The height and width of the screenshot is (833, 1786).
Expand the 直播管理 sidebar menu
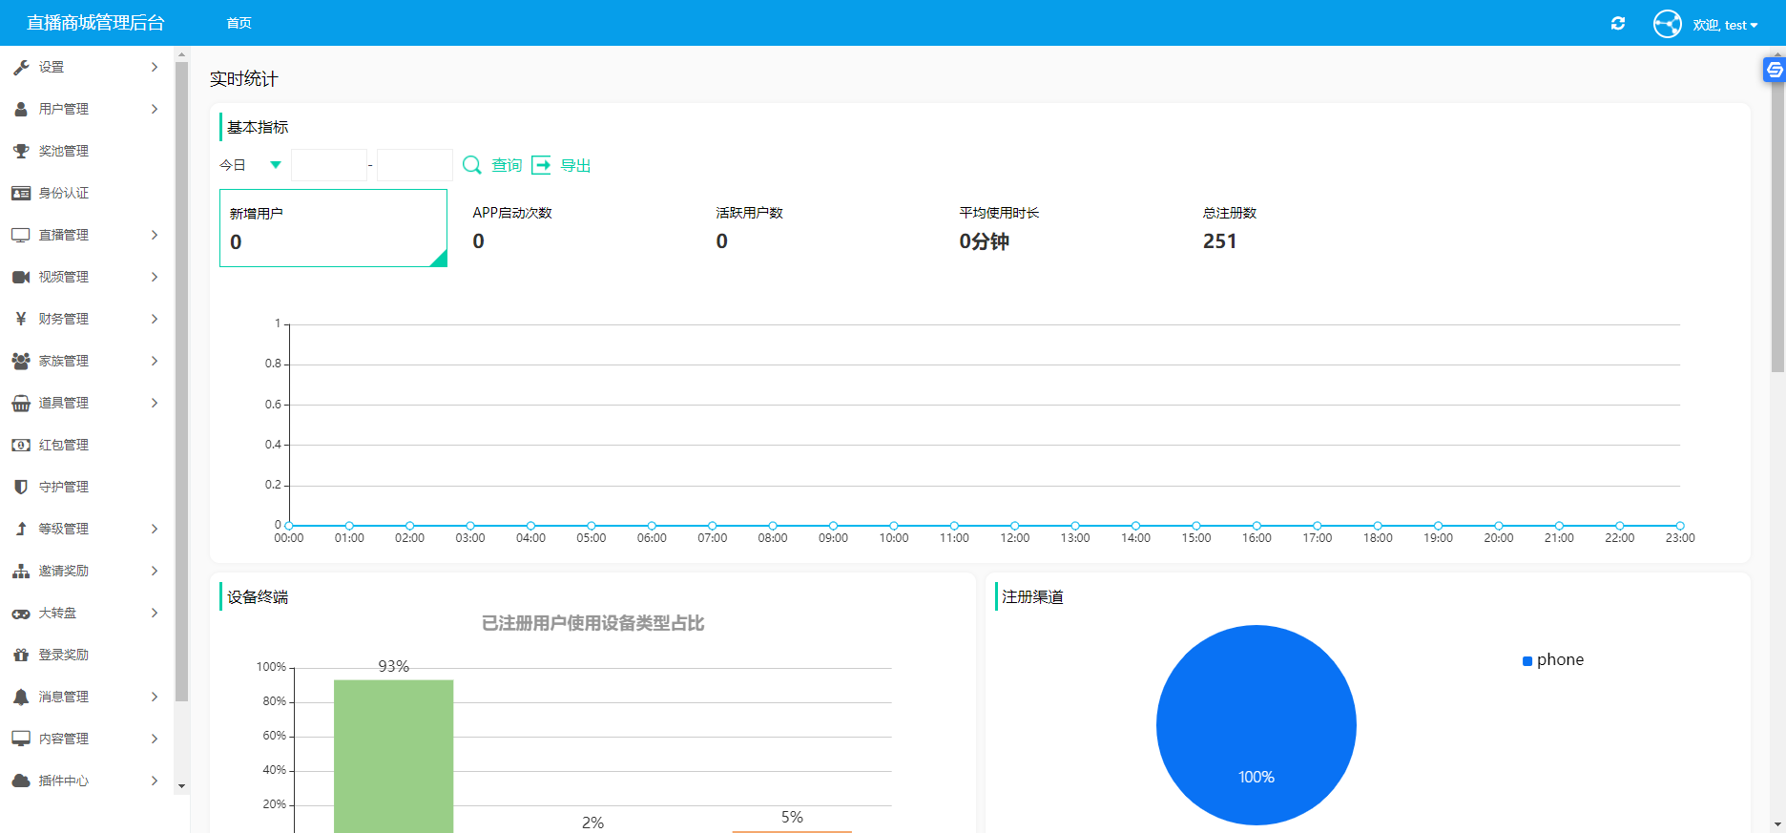pyautogui.click(x=84, y=235)
